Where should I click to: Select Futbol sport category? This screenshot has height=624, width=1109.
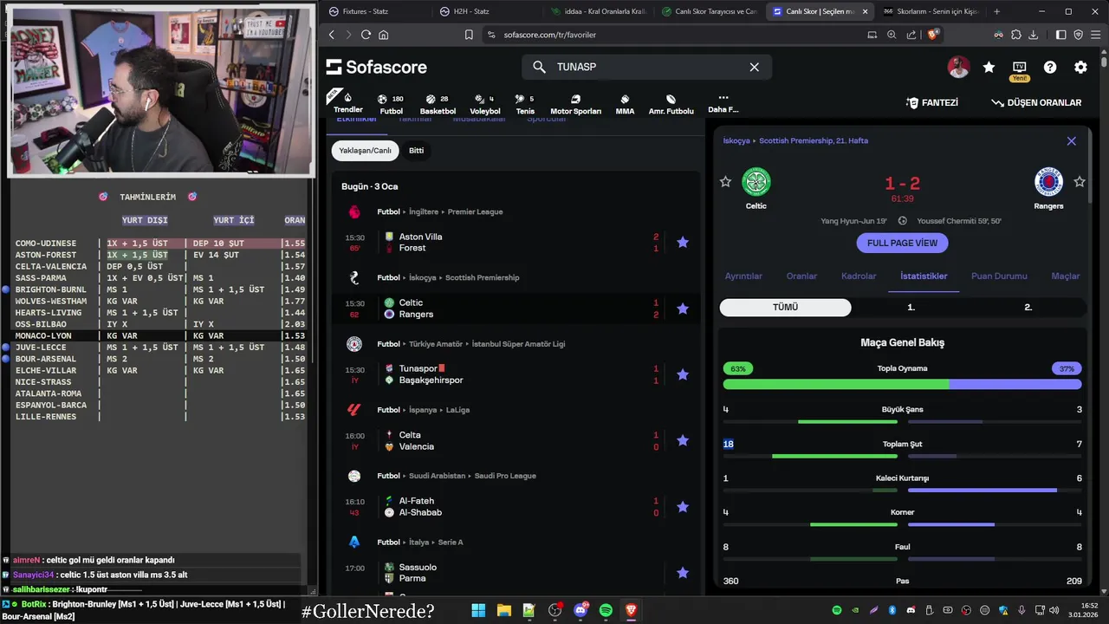tap(391, 104)
